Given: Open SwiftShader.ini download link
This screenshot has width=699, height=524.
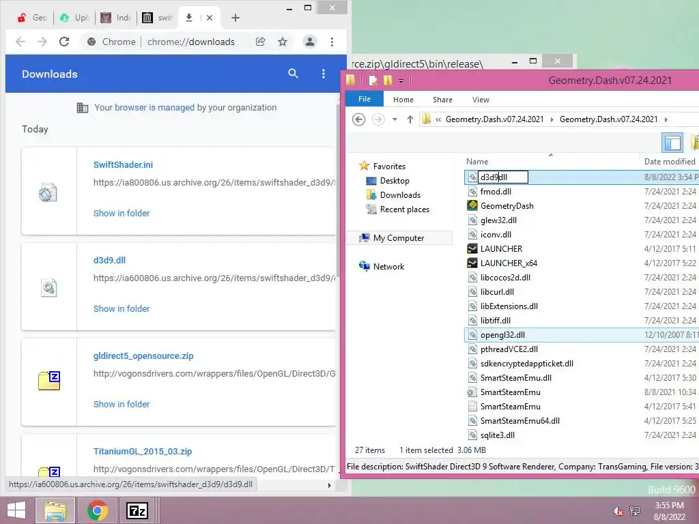Looking at the screenshot, I should (x=123, y=165).
